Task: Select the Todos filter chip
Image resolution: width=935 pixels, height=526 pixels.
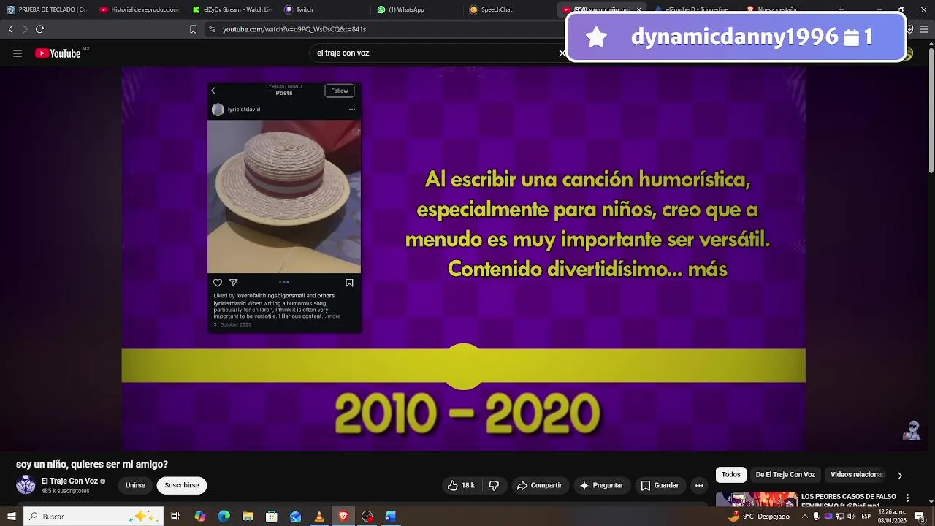Action: point(730,475)
